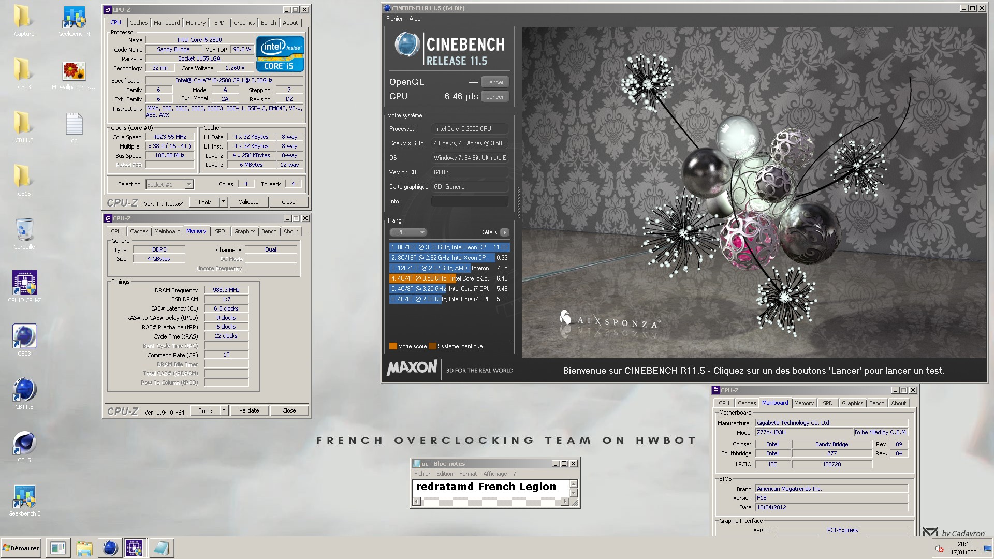Image resolution: width=994 pixels, height=559 pixels.
Task: Switch to the notepad taskbar icon
Action: [162, 548]
